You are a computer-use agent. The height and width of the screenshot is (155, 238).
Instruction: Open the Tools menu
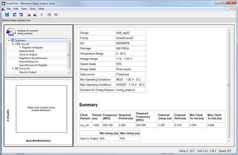(33, 9)
